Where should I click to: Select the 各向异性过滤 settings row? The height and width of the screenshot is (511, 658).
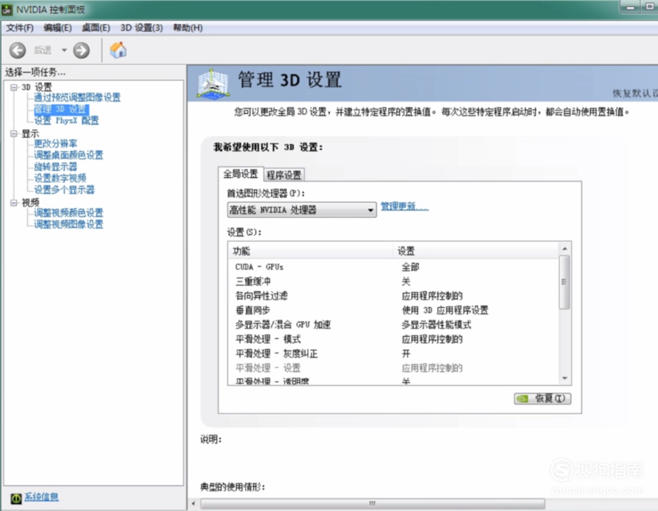click(x=394, y=296)
